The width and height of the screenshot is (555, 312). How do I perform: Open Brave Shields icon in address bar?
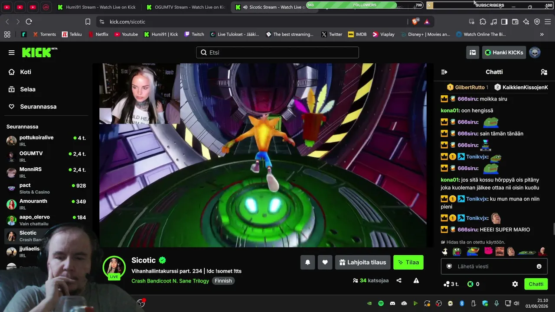[415, 22]
